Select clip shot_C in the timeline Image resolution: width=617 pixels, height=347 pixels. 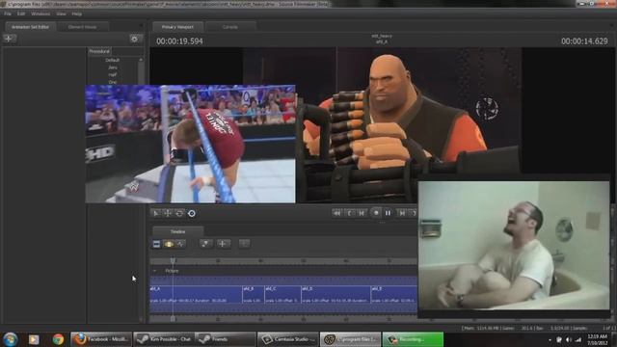point(282,294)
